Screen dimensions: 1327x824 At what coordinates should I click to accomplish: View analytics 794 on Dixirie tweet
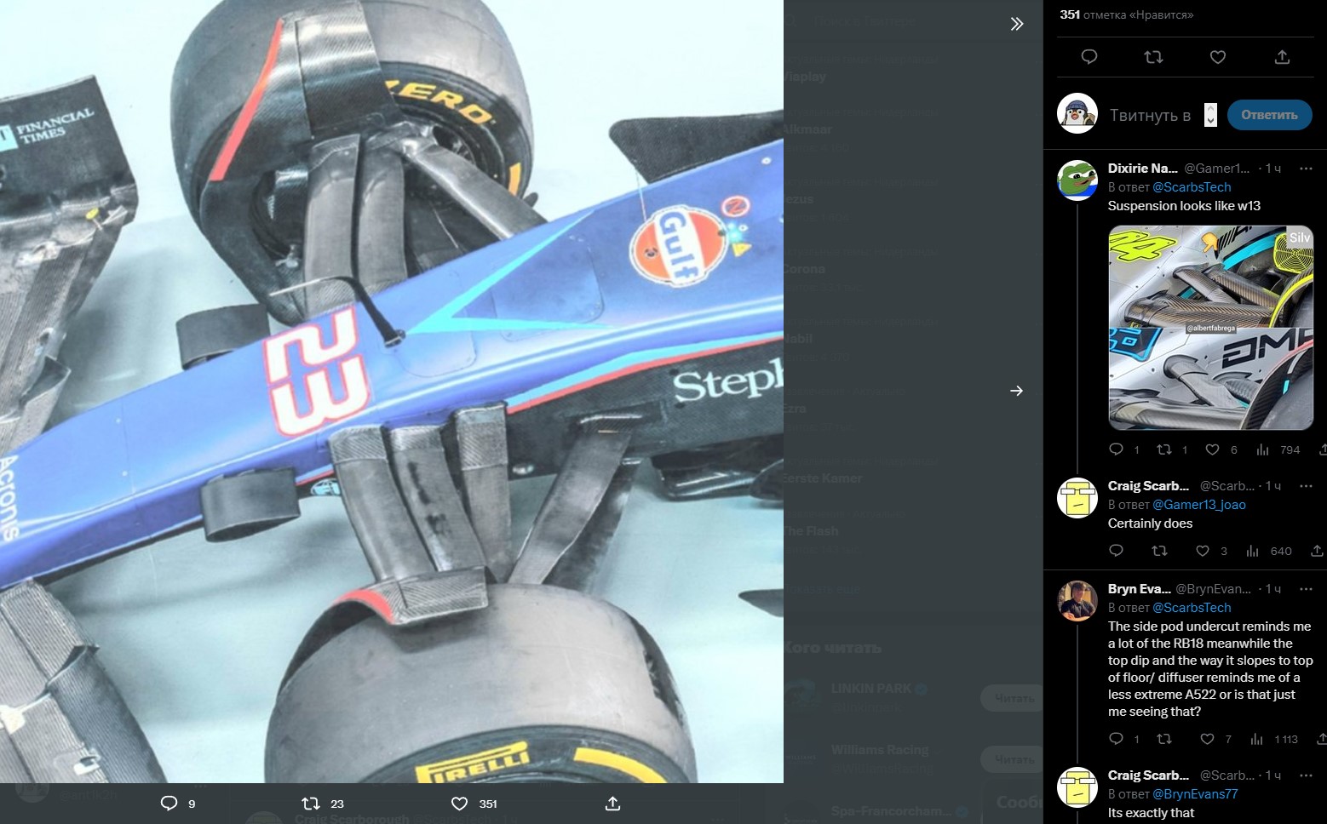[1278, 449]
